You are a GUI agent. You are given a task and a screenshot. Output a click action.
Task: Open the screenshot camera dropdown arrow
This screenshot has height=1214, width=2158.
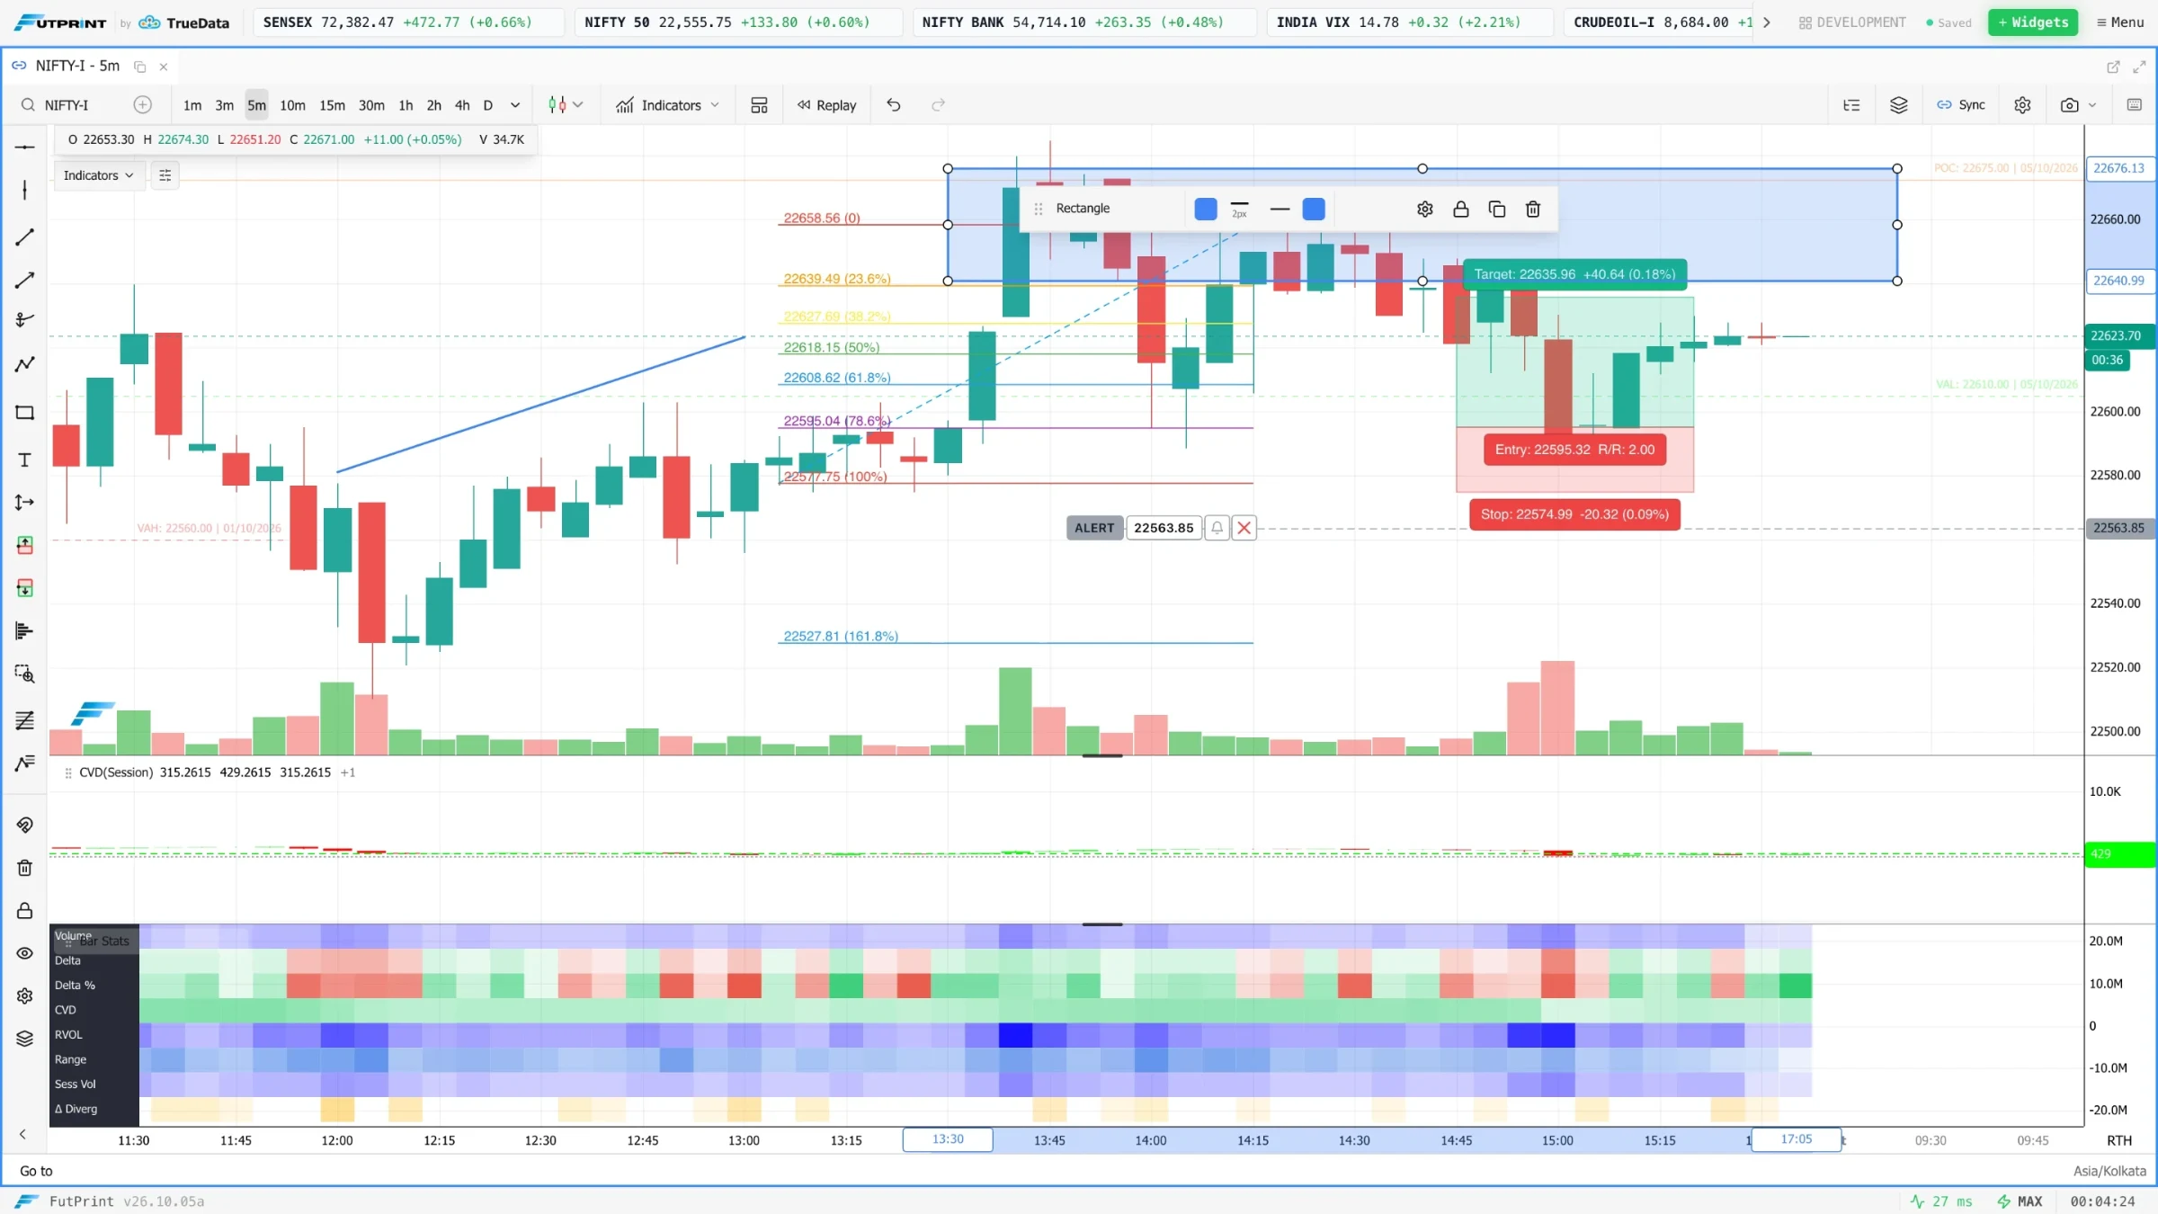point(2092,105)
